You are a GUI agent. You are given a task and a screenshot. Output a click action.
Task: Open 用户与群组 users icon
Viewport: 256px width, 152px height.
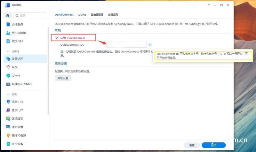[x=8, y=33]
